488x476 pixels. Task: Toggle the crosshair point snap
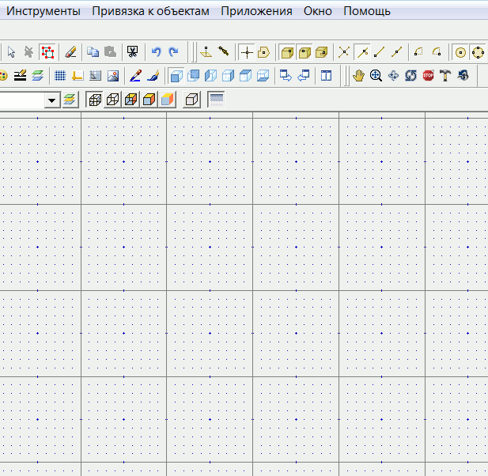[x=247, y=52]
